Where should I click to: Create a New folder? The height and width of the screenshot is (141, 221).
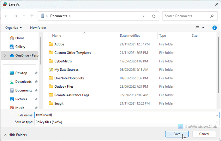[x=38, y=28]
